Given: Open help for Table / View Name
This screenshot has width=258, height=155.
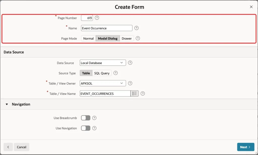Looking at the screenshot, I should tap(143, 94).
